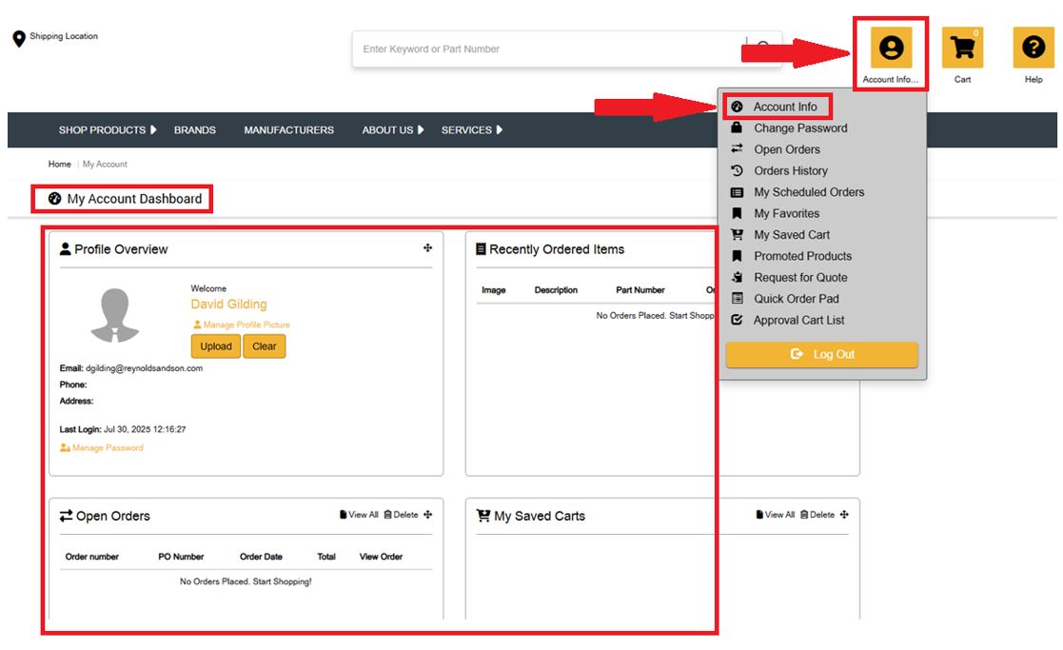
Task: Click the move icon on Open Orders panel
Action: point(427,515)
